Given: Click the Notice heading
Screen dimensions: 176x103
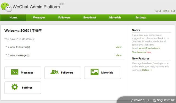Looking at the screenshot, I should (136, 30).
